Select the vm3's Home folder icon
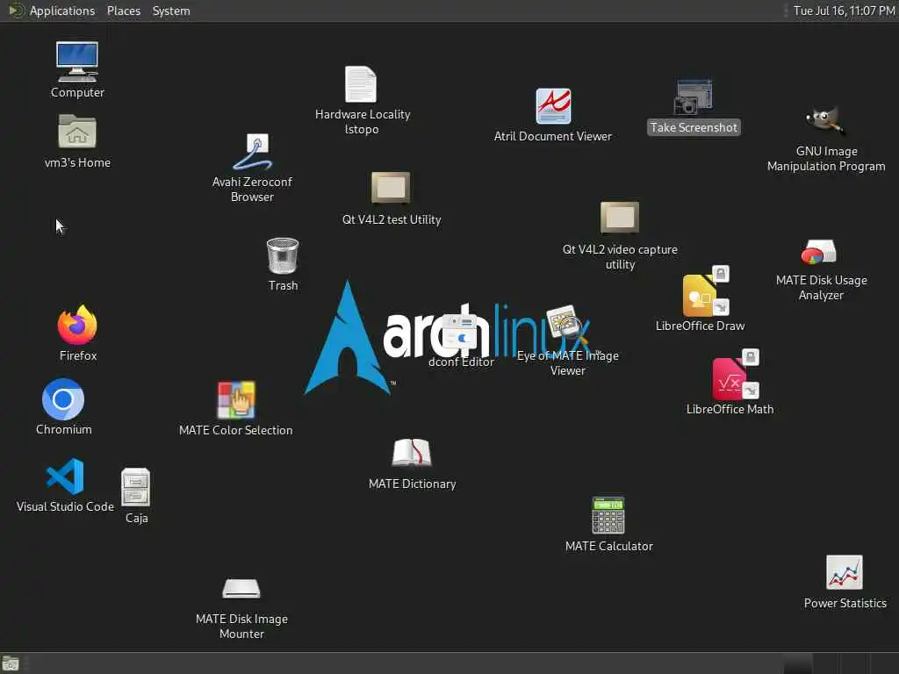This screenshot has height=674, width=899. click(77, 132)
